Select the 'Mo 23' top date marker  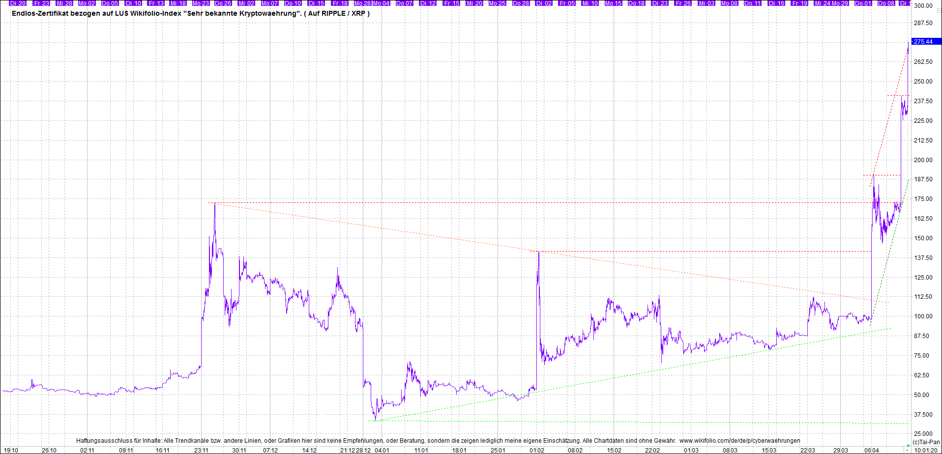pyautogui.click(x=201, y=3)
